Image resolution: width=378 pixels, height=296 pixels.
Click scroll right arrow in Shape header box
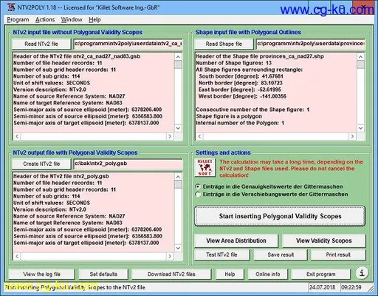[352, 136]
